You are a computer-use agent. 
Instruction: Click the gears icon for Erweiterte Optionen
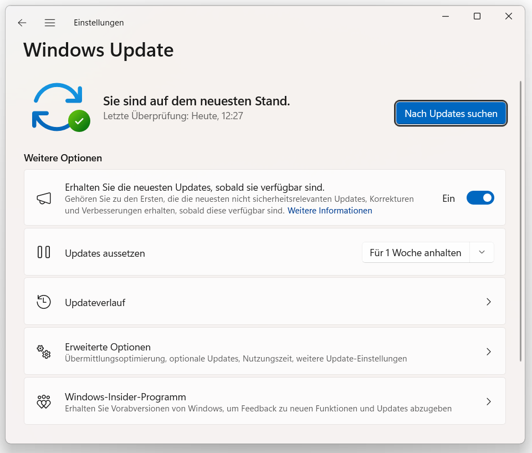pos(44,352)
